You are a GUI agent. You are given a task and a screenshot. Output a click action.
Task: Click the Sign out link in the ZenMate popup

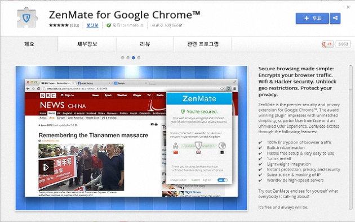[207, 180]
